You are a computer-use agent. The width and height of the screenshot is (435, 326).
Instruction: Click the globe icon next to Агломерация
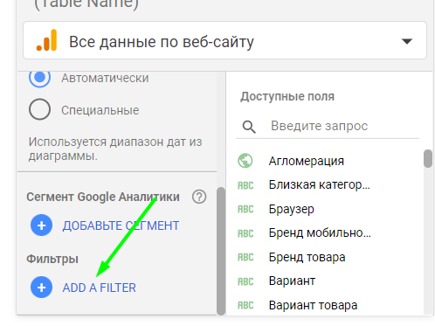coord(245,161)
